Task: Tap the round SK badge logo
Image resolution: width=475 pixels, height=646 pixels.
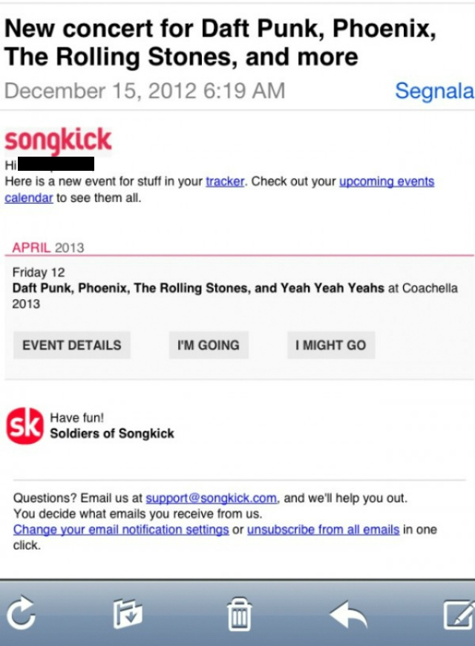Action: [24, 425]
